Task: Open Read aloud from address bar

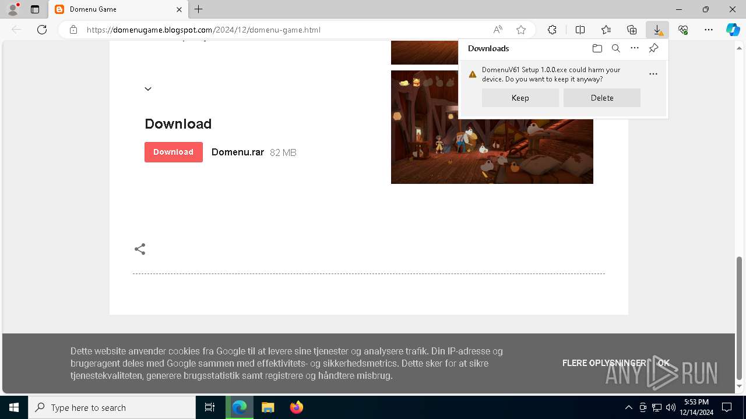Action: (498, 30)
